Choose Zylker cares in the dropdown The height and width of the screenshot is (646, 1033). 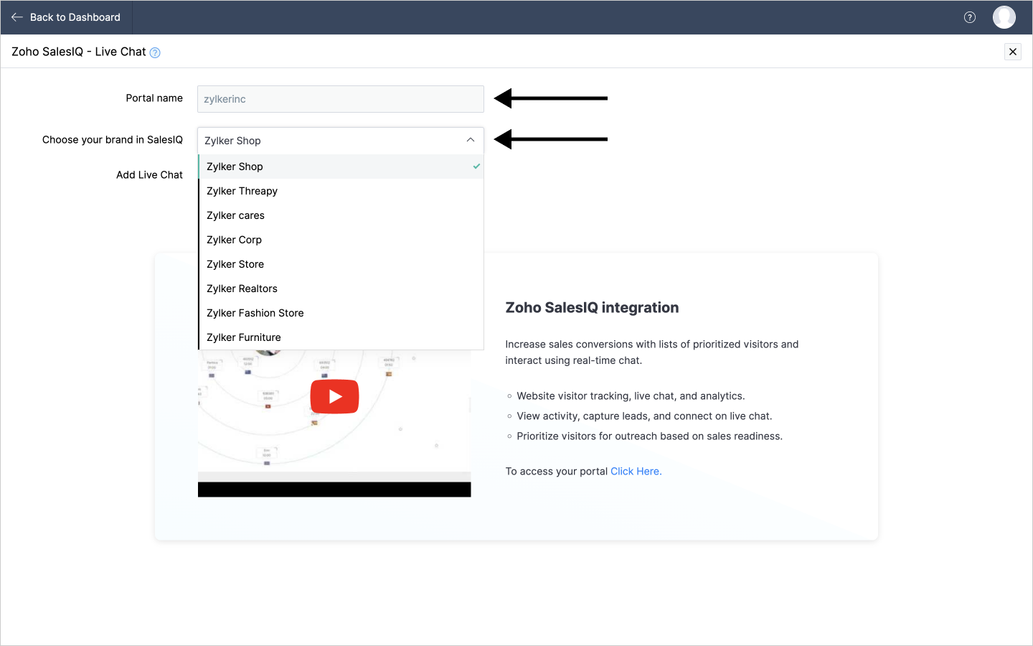point(341,215)
